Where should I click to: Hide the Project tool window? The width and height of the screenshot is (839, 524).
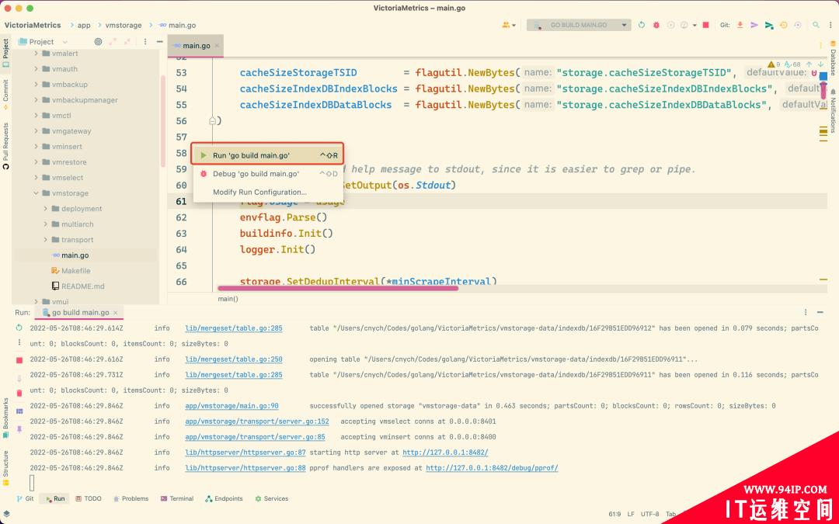pyautogui.click(x=159, y=42)
